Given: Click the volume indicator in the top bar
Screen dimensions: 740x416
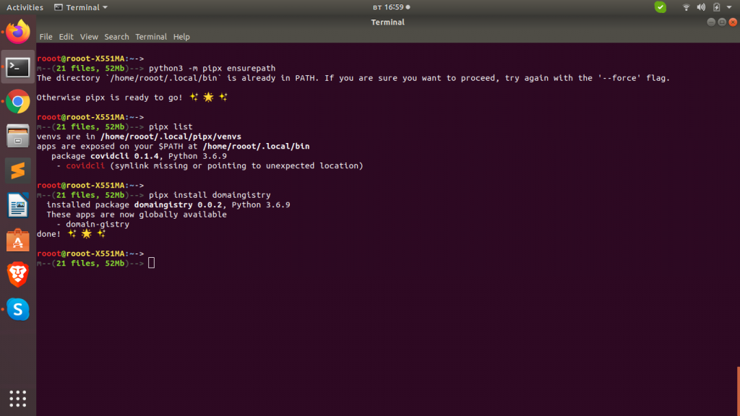Looking at the screenshot, I should [700, 7].
